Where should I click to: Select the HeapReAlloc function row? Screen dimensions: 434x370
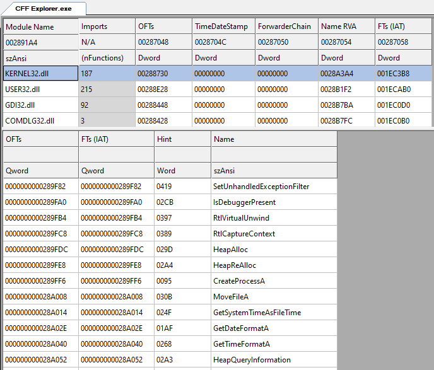pyautogui.click(x=170, y=265)
